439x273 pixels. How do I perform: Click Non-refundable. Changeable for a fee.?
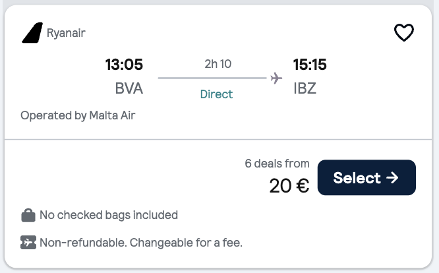[141, 243]
